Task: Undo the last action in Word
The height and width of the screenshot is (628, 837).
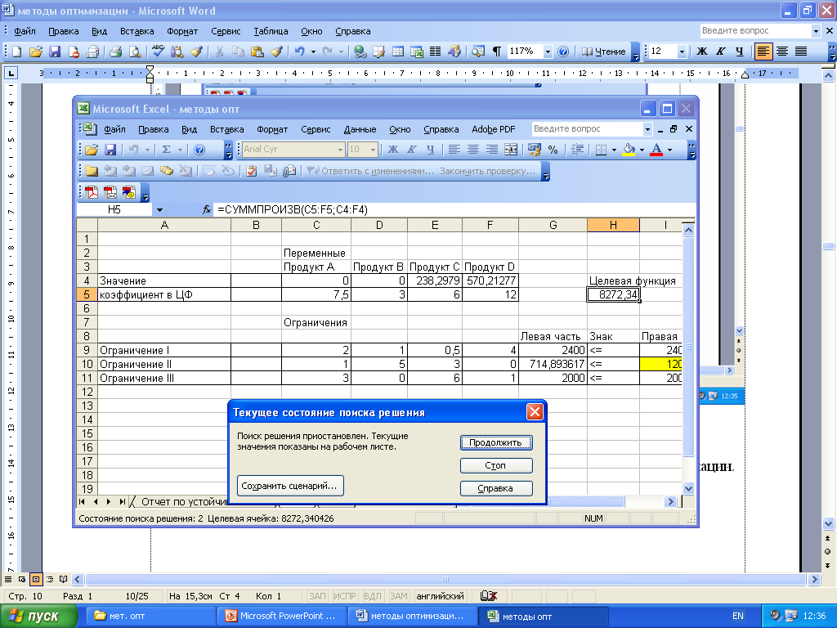Action: pyautogui.click(x=299, y=52)
